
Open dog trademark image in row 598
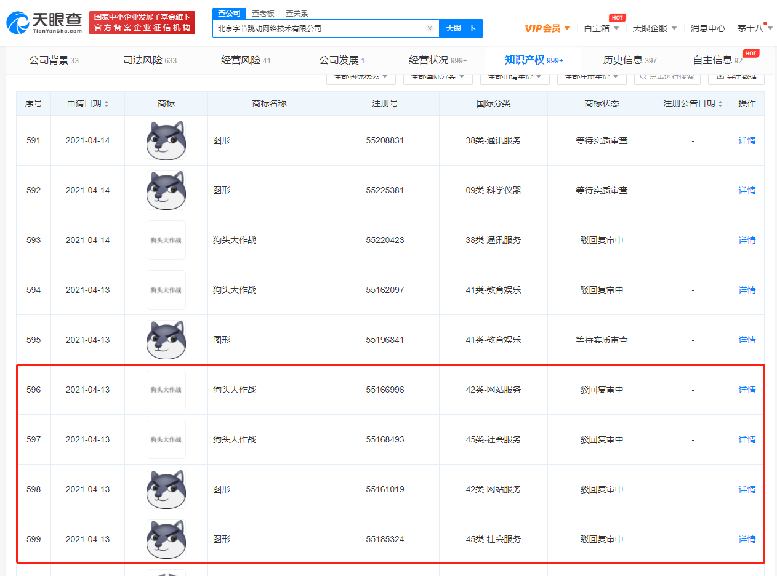tap(166, 489)
